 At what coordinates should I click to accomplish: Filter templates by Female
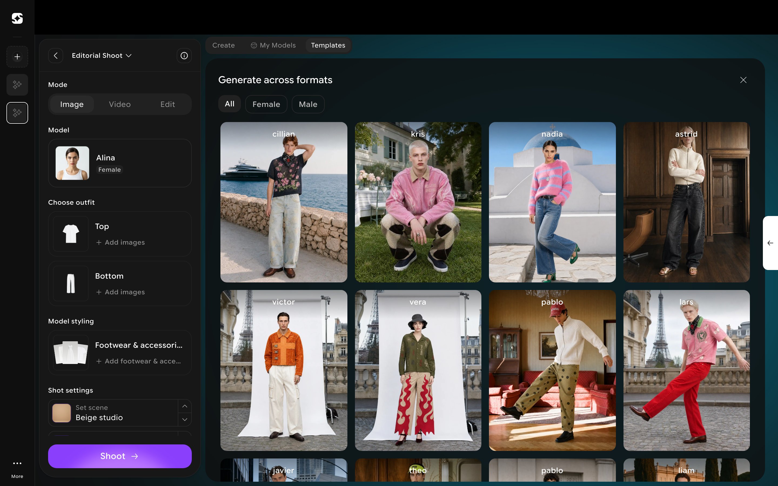266,104
